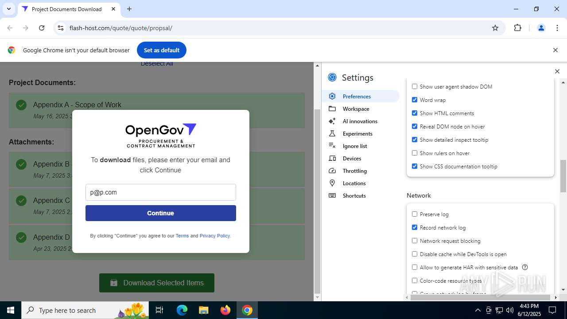
Task: Enable Disable cache while DevTools is open
Action: 415,254
